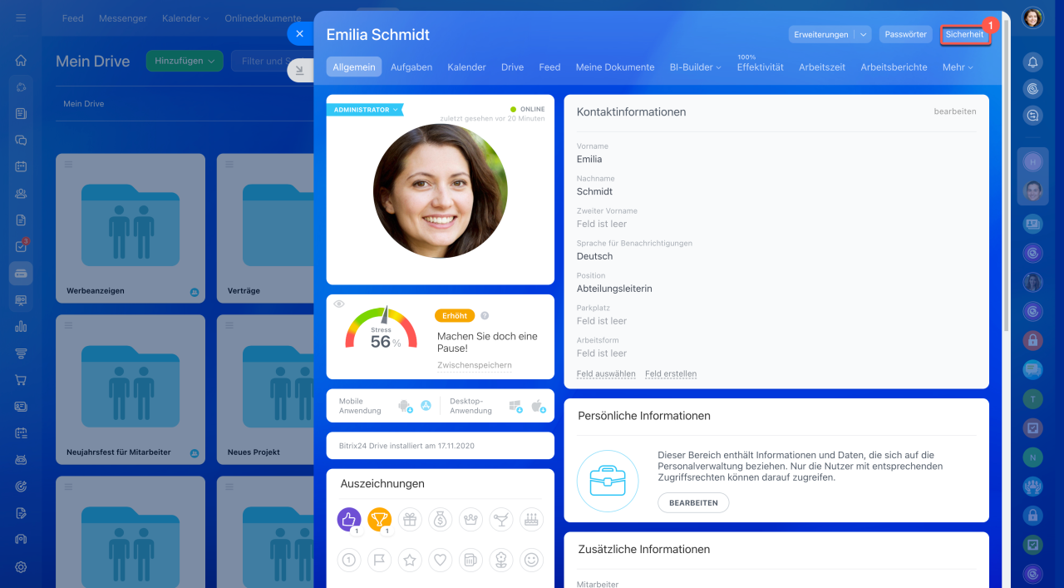Screen dimensions: 1064x588
Task: Select the smiley face award icon
Action: coord(531,560)
